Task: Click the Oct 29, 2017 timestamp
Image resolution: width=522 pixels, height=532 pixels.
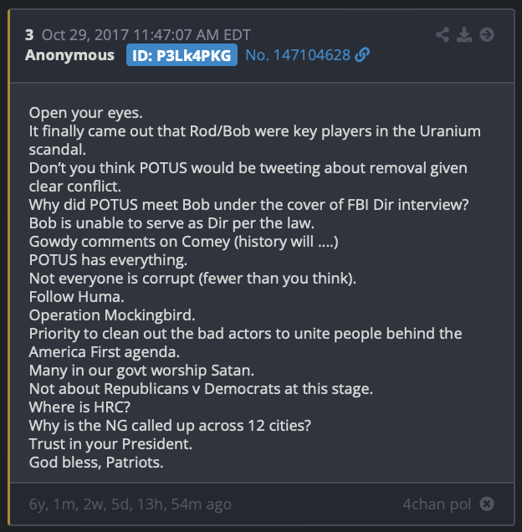Action: [x=146, y=35]
